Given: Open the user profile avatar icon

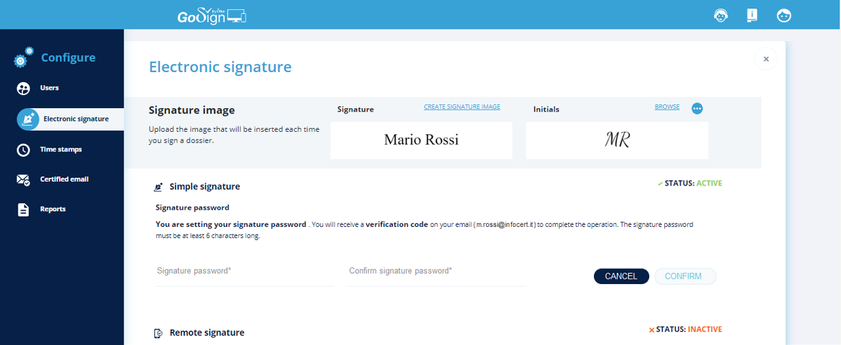Looking at the screenshot, I should pyautogui.click(x=784, y=16).
